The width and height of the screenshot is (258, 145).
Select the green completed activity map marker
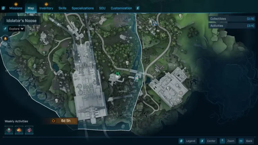[117, 73]
